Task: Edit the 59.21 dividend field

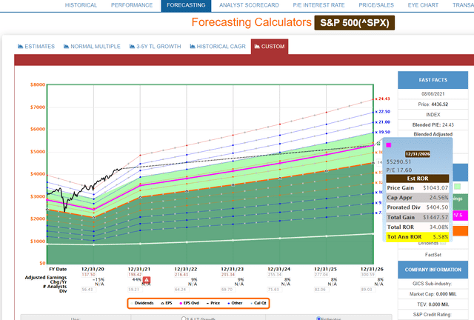Action: point(135,290)
